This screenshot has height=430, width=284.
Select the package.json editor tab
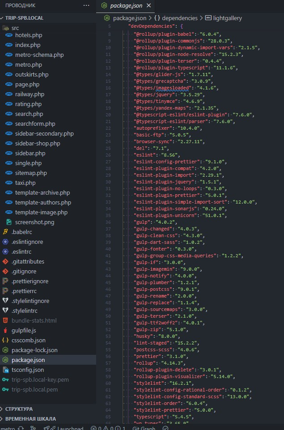click(126, 6)
